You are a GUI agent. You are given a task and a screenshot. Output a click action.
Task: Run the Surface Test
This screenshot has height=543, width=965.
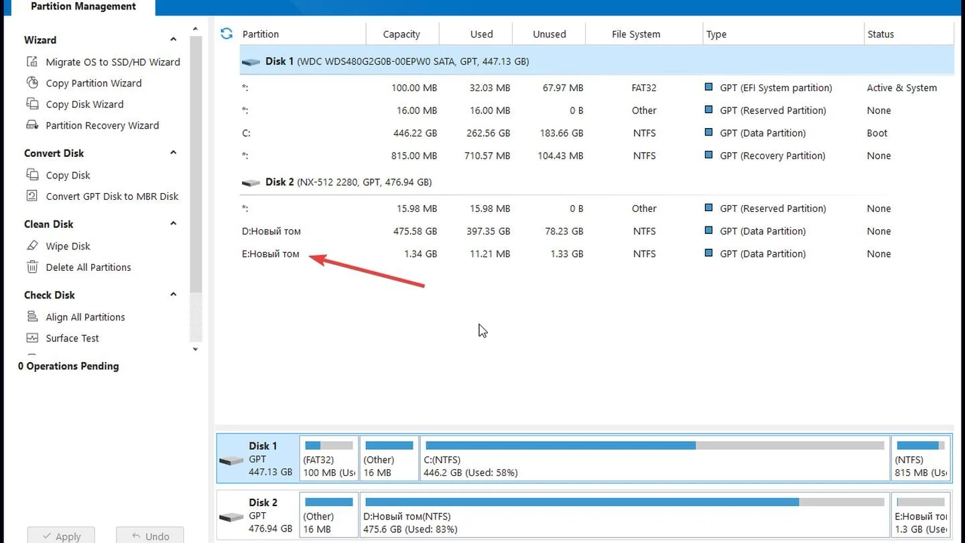click(72, 338)
